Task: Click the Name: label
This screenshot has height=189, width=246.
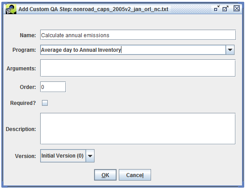Action: 28,35
